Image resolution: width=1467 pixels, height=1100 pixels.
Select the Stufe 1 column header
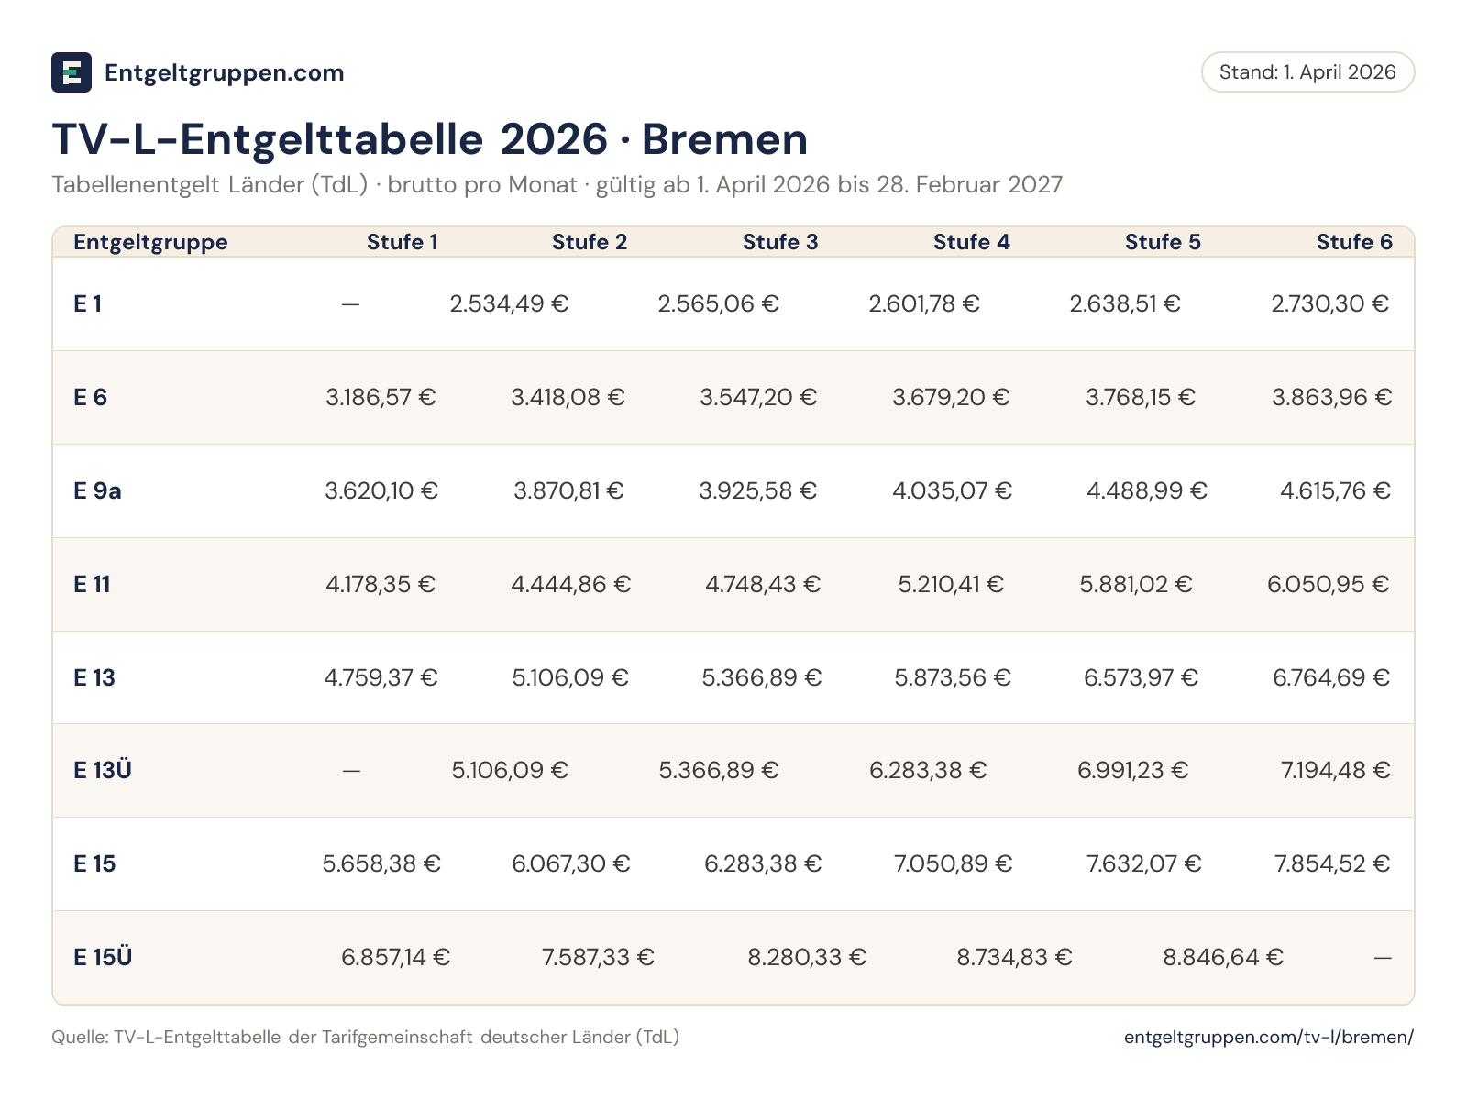[x=402, y=242]
